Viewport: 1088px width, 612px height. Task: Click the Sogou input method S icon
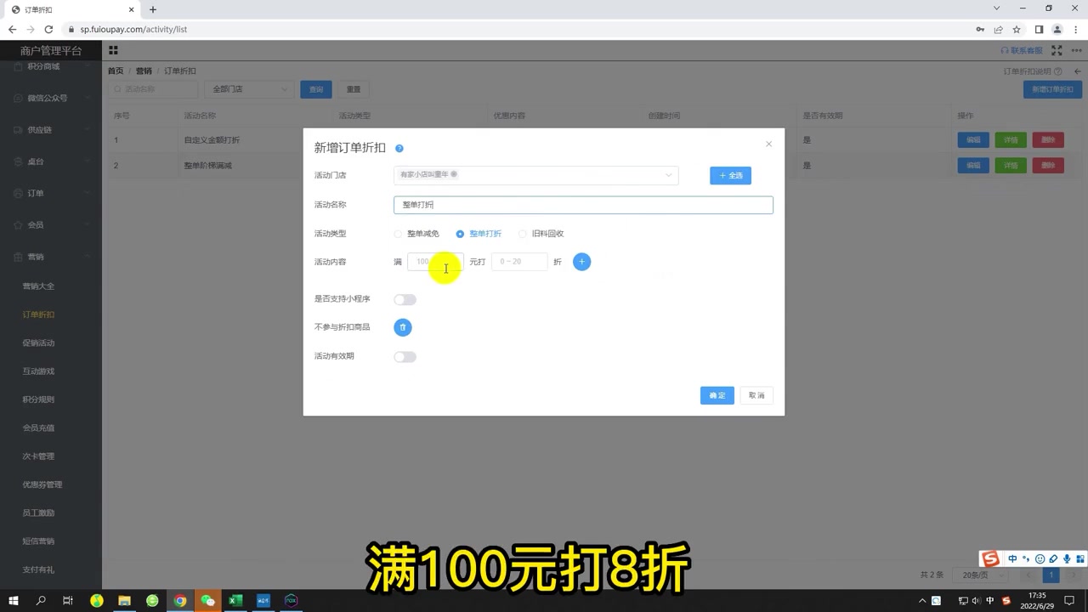989,558
